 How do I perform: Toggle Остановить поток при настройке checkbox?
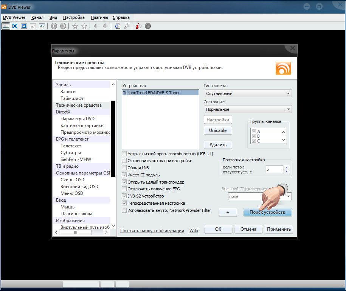pos(124,161)
